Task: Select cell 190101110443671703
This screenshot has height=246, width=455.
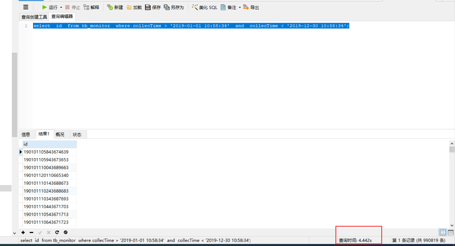Action: [x=50, y=207]
